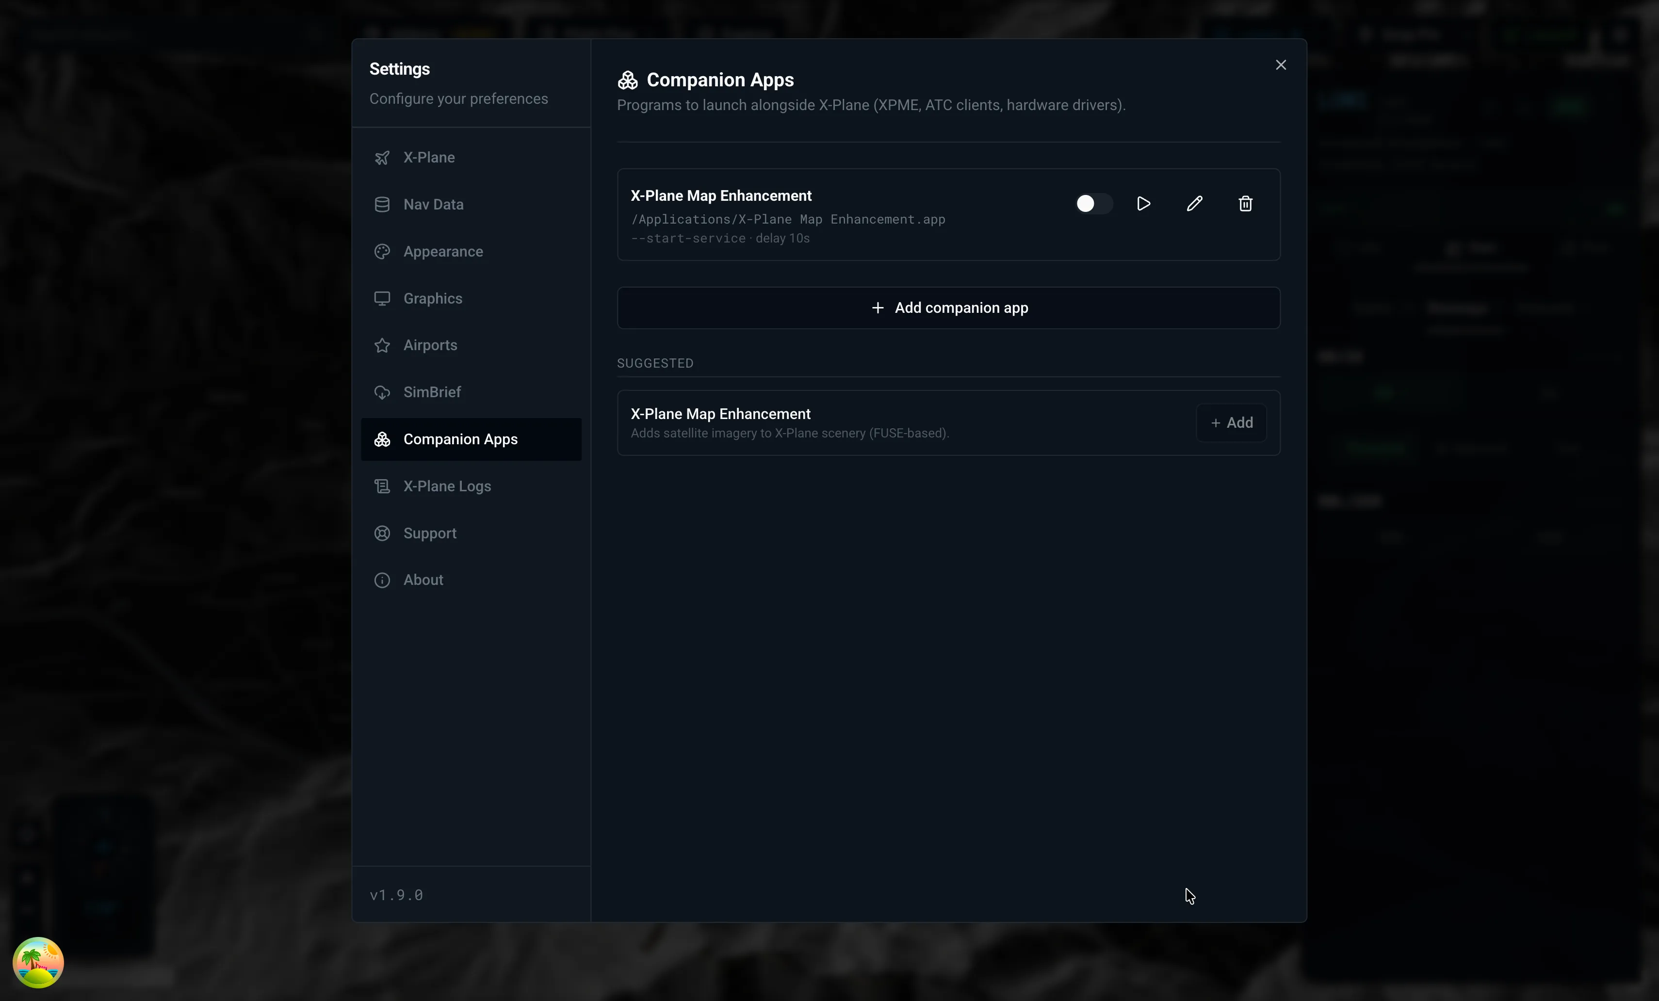Click the Programs to launch alongside X-Plane description
Viewport: 1659px width, 1001px height.
[x=871, y=106]
